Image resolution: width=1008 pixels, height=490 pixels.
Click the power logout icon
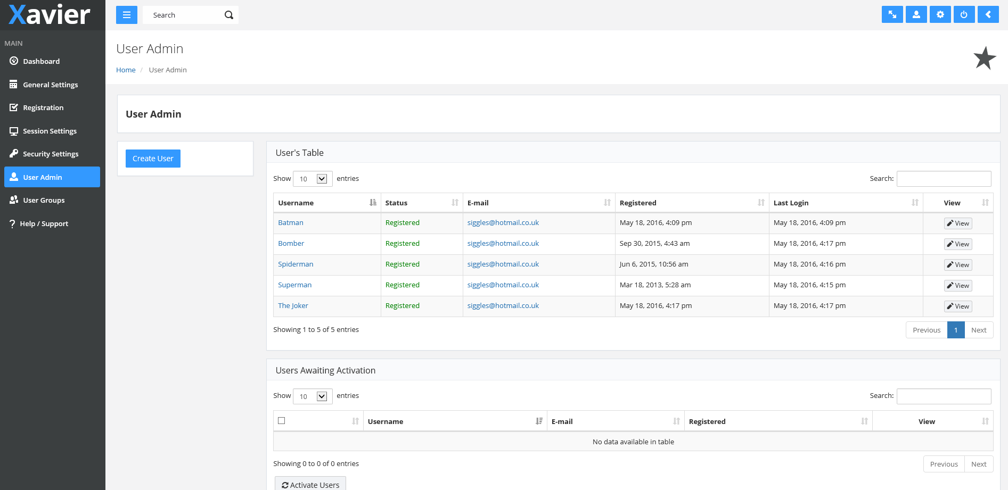point(964,14)
